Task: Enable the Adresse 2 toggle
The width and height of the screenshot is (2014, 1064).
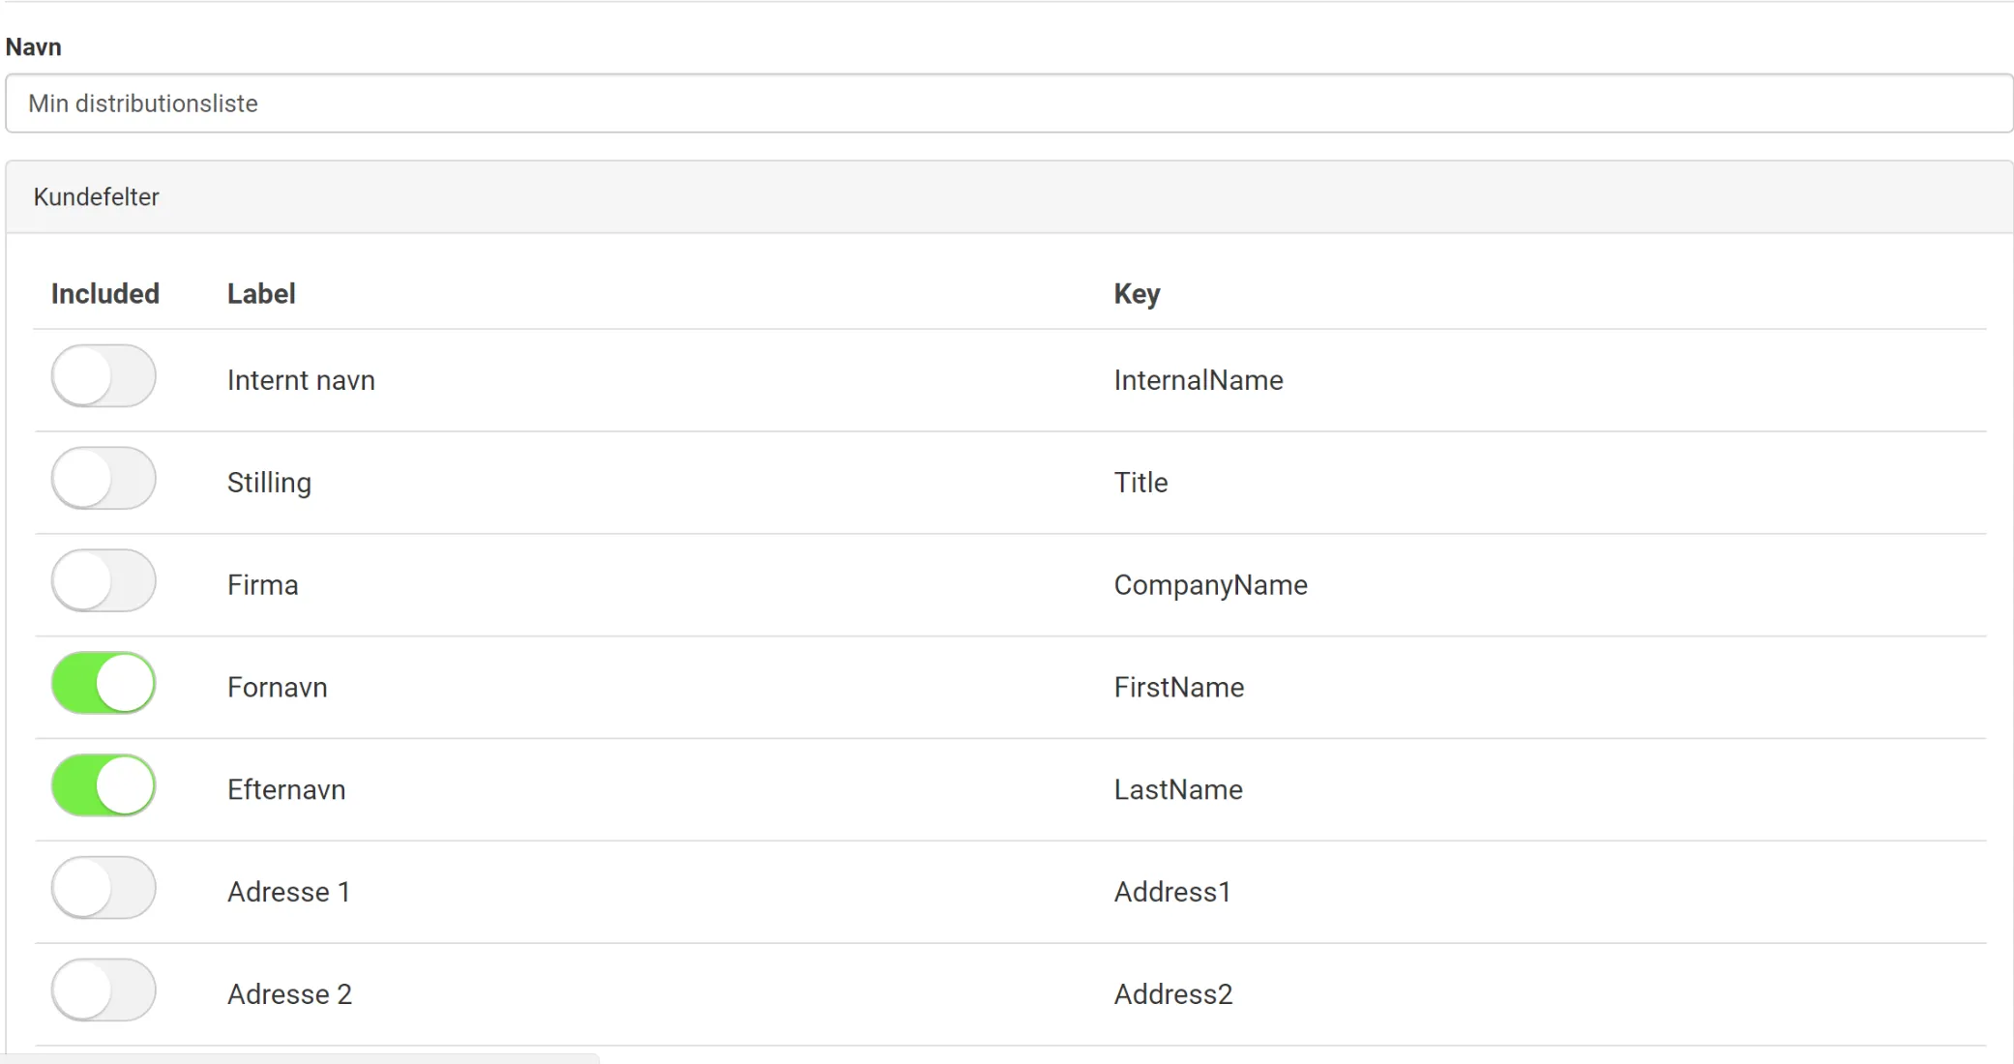Action: tap(104, 990)
